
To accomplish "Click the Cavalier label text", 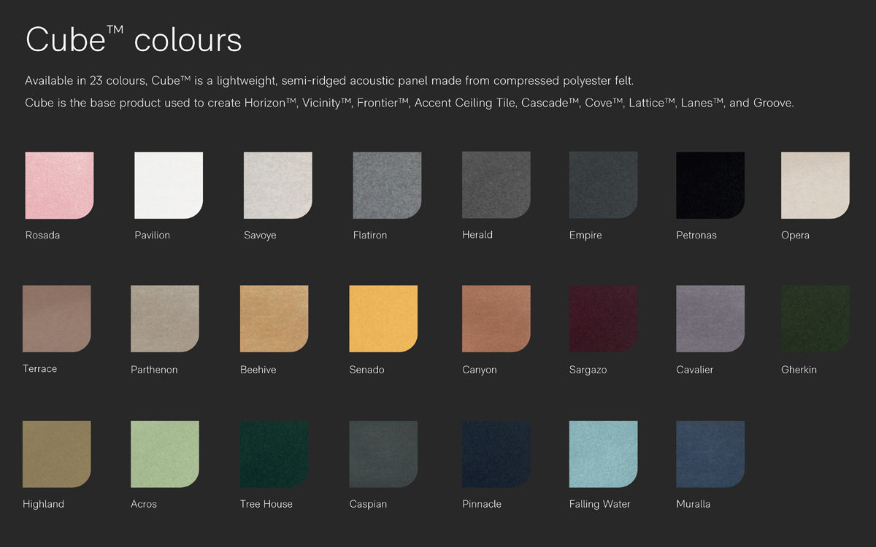I will tap(694, 370).
